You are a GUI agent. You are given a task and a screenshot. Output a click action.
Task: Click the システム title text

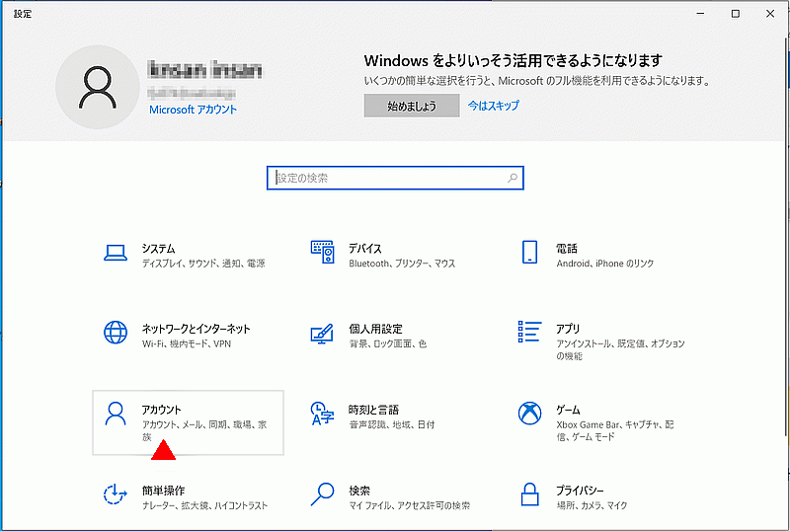coord(158,249)
